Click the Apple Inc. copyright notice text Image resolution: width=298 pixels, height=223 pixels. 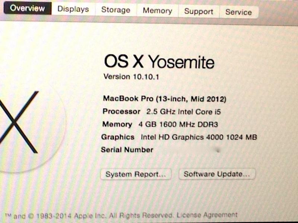pyautogui.click(x=89, y=216)
